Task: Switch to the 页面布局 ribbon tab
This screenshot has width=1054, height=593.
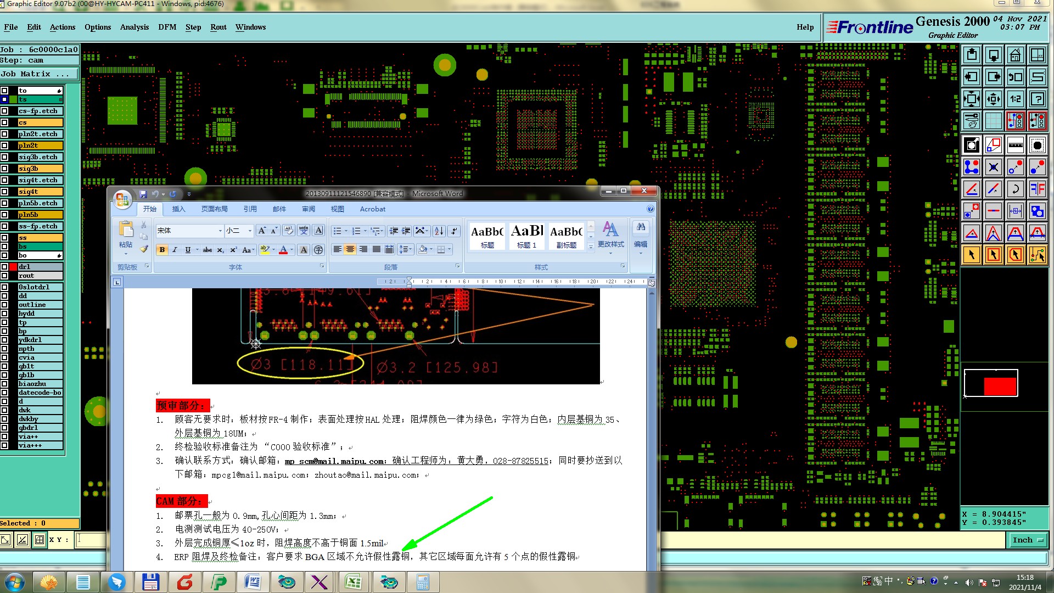Action: (214, 209)
